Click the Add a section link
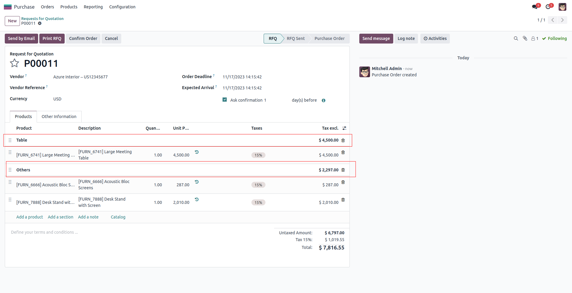Image resolution: width=572 pixels, height=293 pixels. point(60,217)
